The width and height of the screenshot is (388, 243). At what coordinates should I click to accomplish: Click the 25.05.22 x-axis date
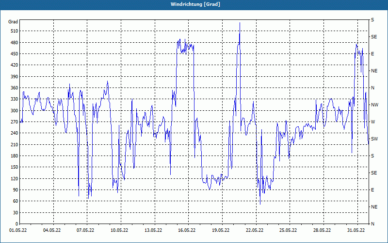288,230
